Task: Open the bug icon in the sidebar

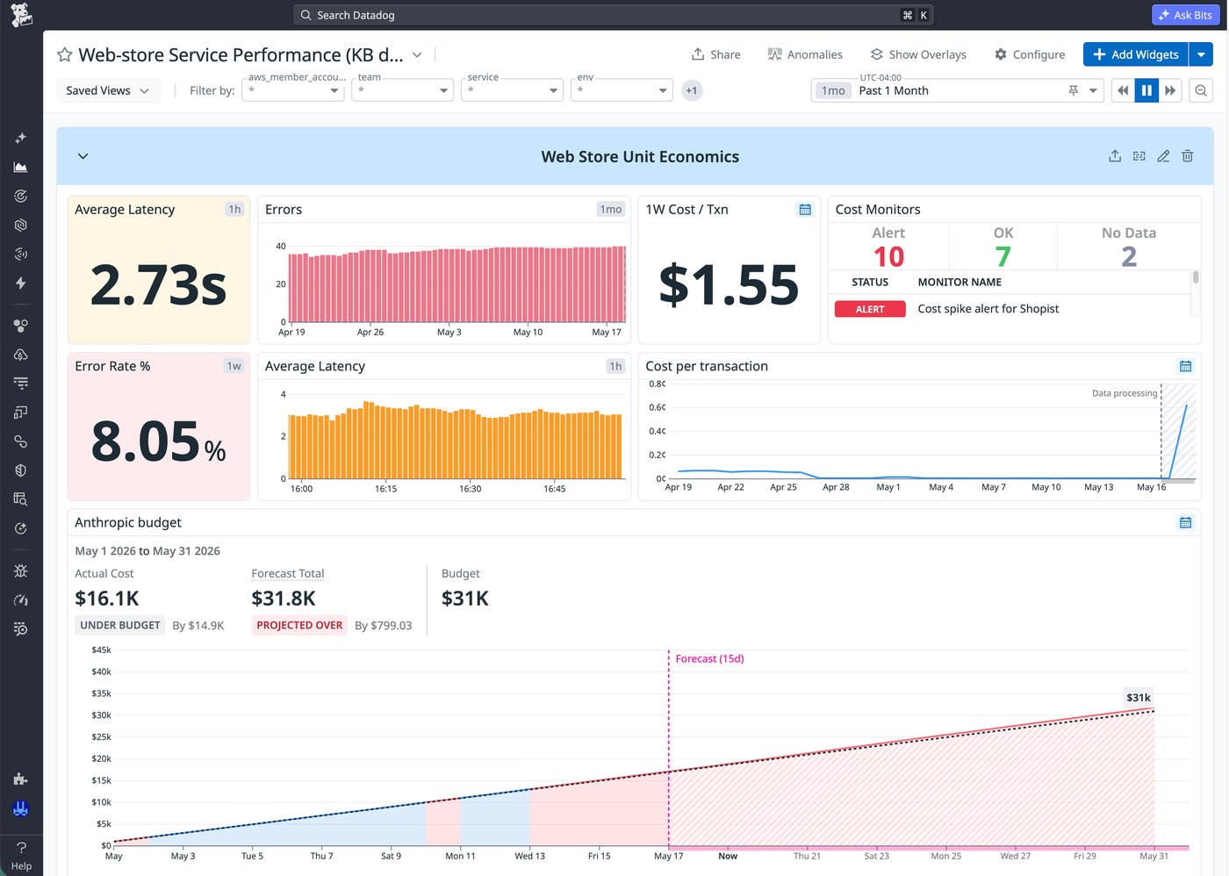Action: (x=21, y=571)
